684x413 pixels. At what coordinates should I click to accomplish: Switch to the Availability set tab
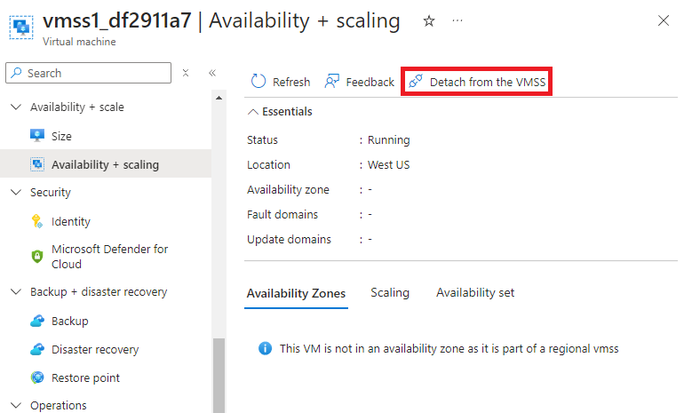click(x=475, y=292)
